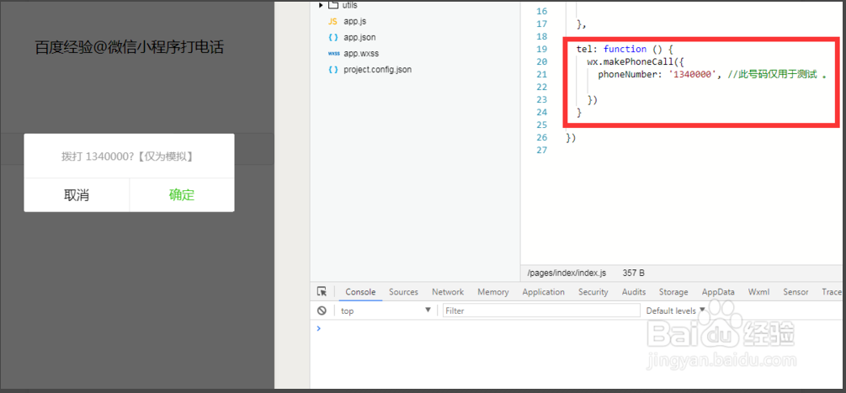Click the inspect element picker icon
This screenshot has width=846, height=393.
click(322, 292)
